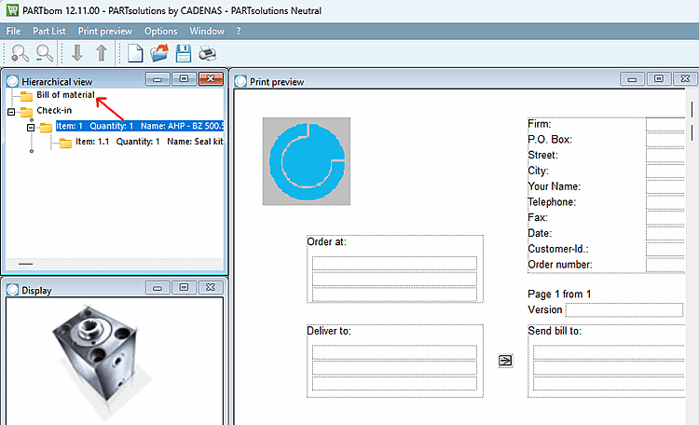The image size is (699, 425).
Task: Open the Print preview menu
Action: (104, 31)
